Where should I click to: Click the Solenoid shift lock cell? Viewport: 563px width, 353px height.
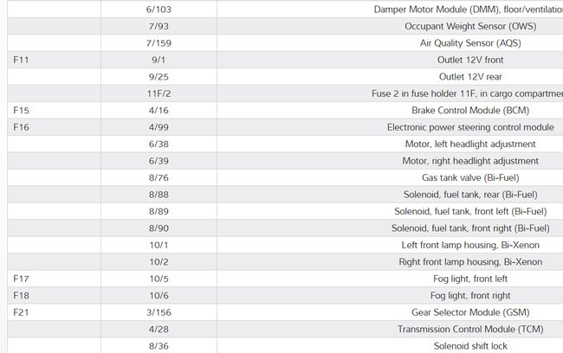click(x=470, y=346)
